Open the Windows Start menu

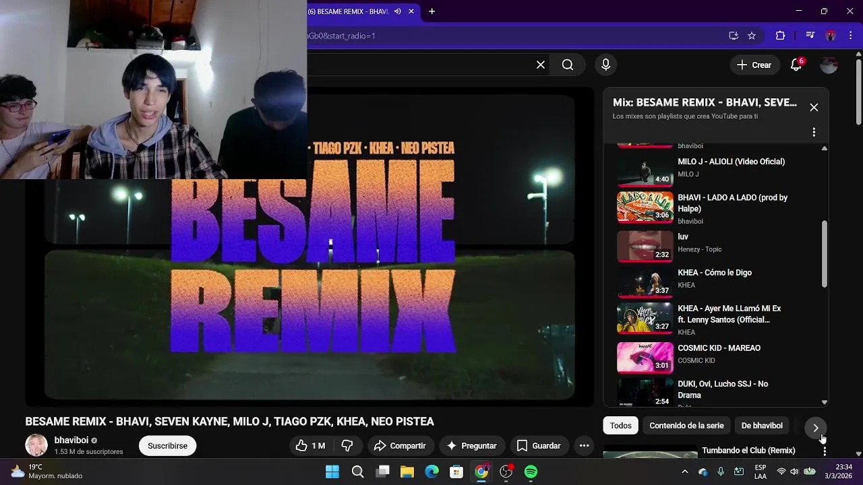(x=332, y=472)
